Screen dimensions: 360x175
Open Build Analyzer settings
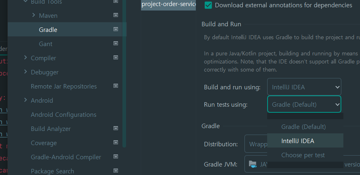(x=51, y=129)
